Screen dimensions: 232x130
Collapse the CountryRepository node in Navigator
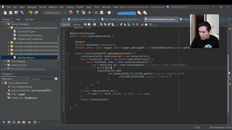(x=3, y=83)
